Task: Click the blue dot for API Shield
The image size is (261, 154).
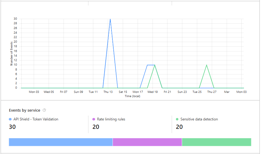Action: pos(10,119)
